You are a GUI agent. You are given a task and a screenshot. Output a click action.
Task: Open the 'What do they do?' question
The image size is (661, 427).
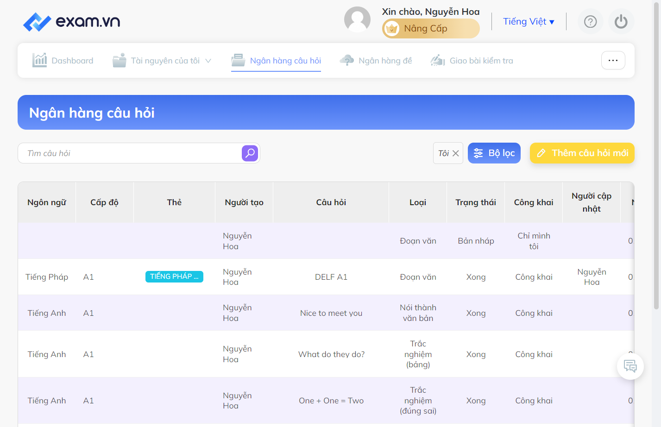point(331,354)
